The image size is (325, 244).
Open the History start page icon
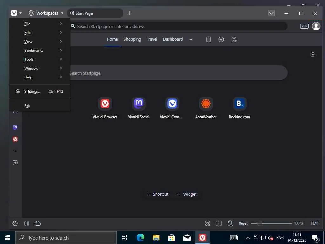tap(221, 39)
